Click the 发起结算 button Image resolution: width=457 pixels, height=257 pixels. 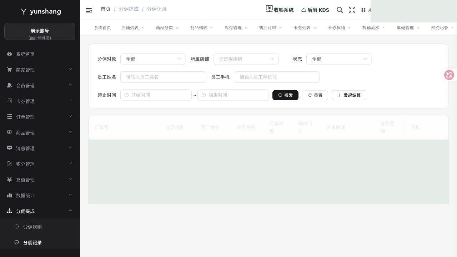349,95
